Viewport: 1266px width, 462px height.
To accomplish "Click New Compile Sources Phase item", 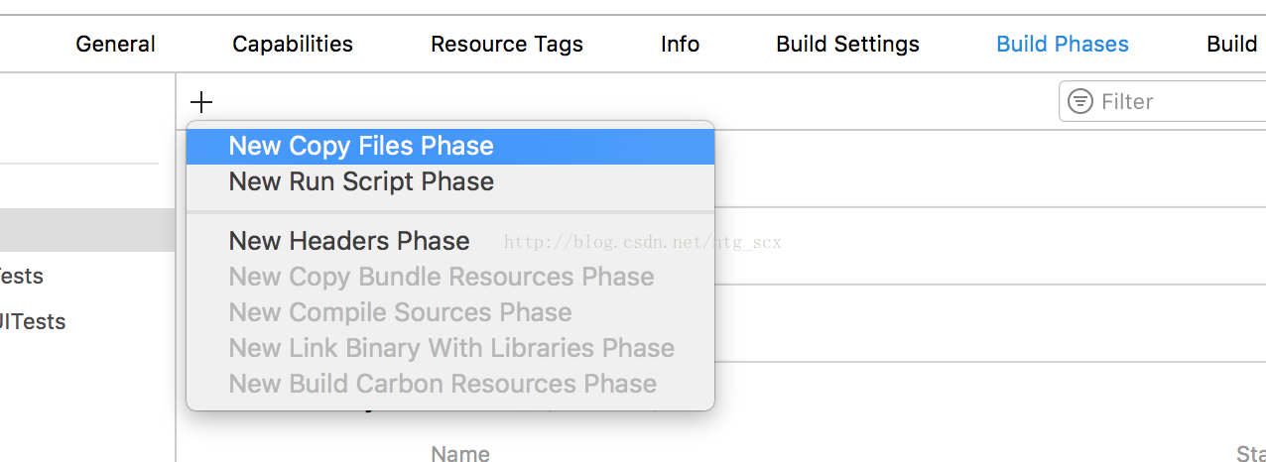I will pos(450,312).
